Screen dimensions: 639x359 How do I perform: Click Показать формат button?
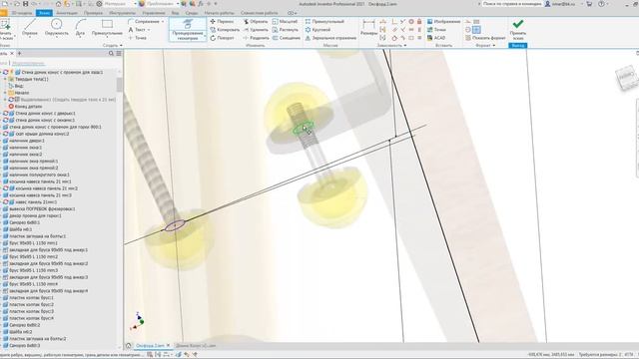point(485,38)
